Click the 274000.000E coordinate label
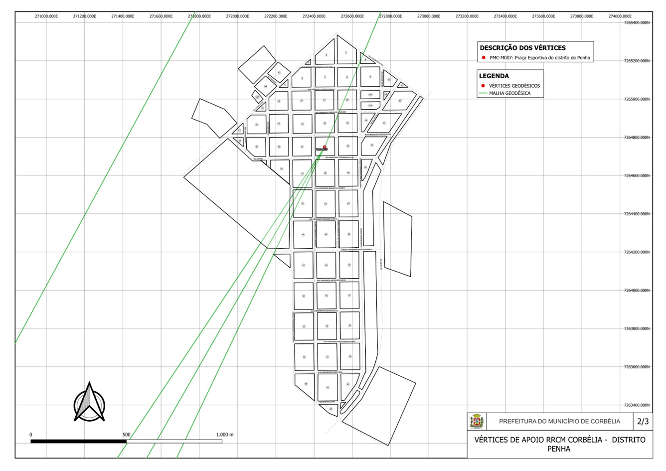 click(620, 16)
